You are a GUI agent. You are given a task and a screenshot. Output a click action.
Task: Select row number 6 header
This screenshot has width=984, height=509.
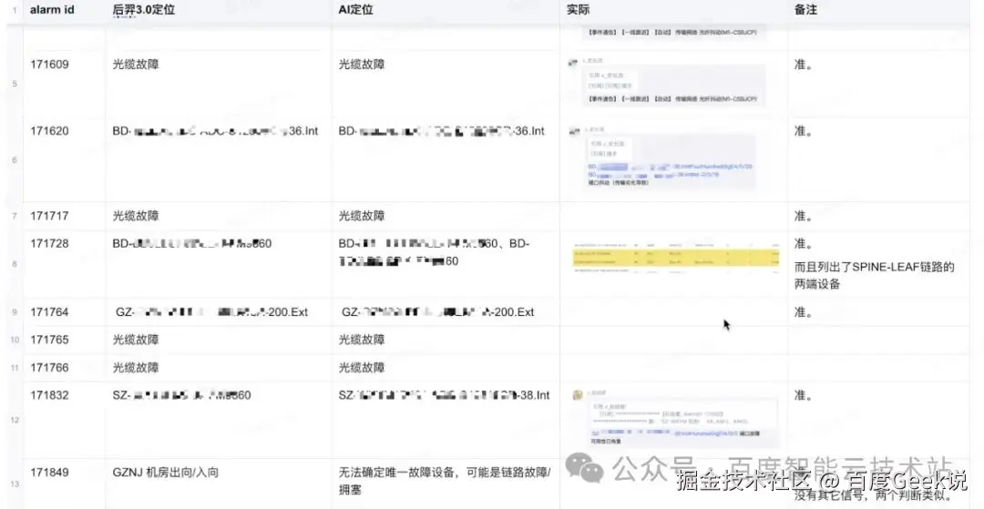15,160
